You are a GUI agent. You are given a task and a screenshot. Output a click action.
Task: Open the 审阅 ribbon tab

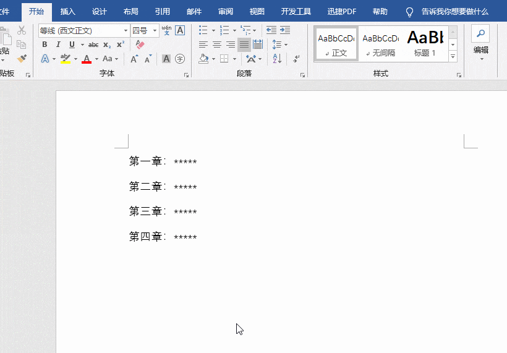coord(226,12)
